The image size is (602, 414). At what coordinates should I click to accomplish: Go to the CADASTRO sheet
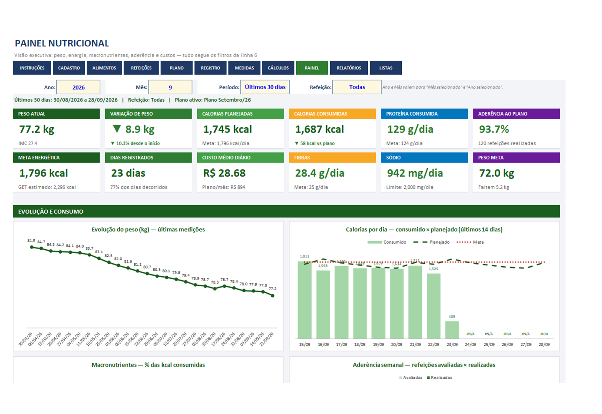(x=69, y=68)
